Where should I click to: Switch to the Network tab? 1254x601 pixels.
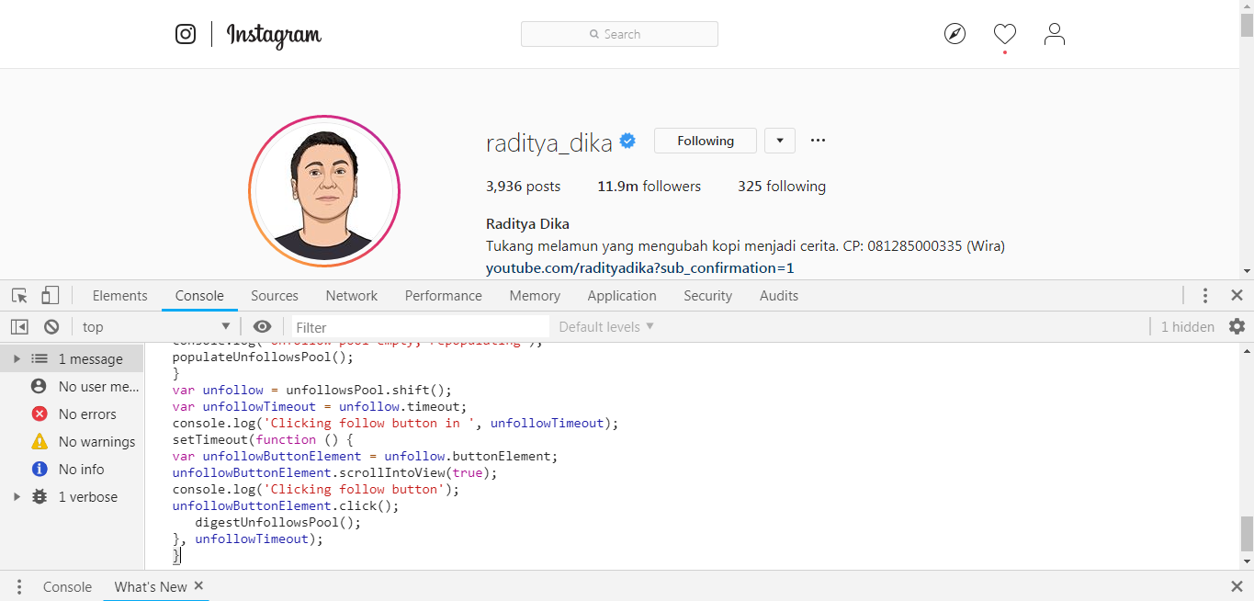(x=352, y=296)
